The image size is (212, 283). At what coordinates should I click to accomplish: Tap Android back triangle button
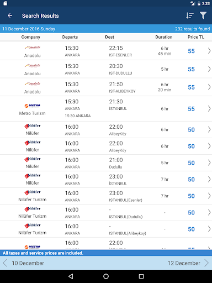pos(71,276)
